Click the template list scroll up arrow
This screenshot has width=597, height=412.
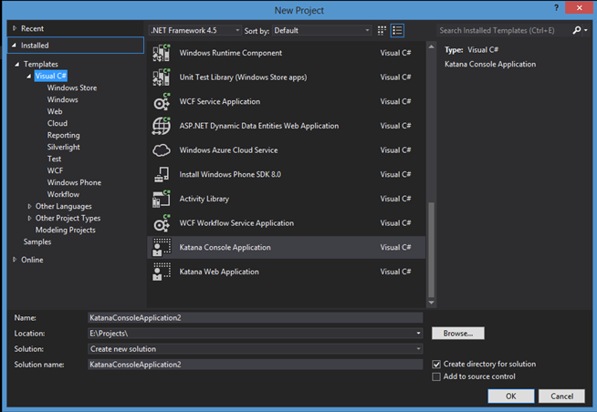(431, 46)
